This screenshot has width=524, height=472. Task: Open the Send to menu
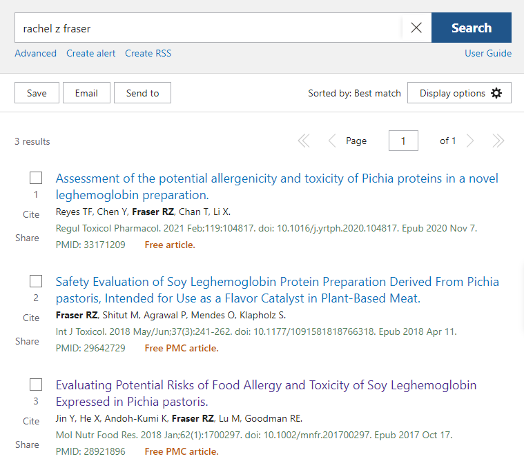142,93
